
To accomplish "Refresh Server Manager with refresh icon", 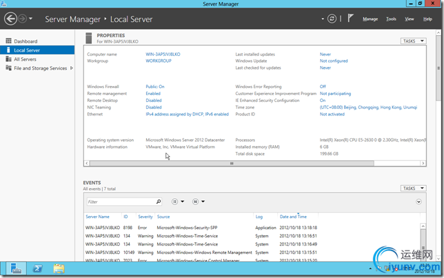I will coord(332,19).
